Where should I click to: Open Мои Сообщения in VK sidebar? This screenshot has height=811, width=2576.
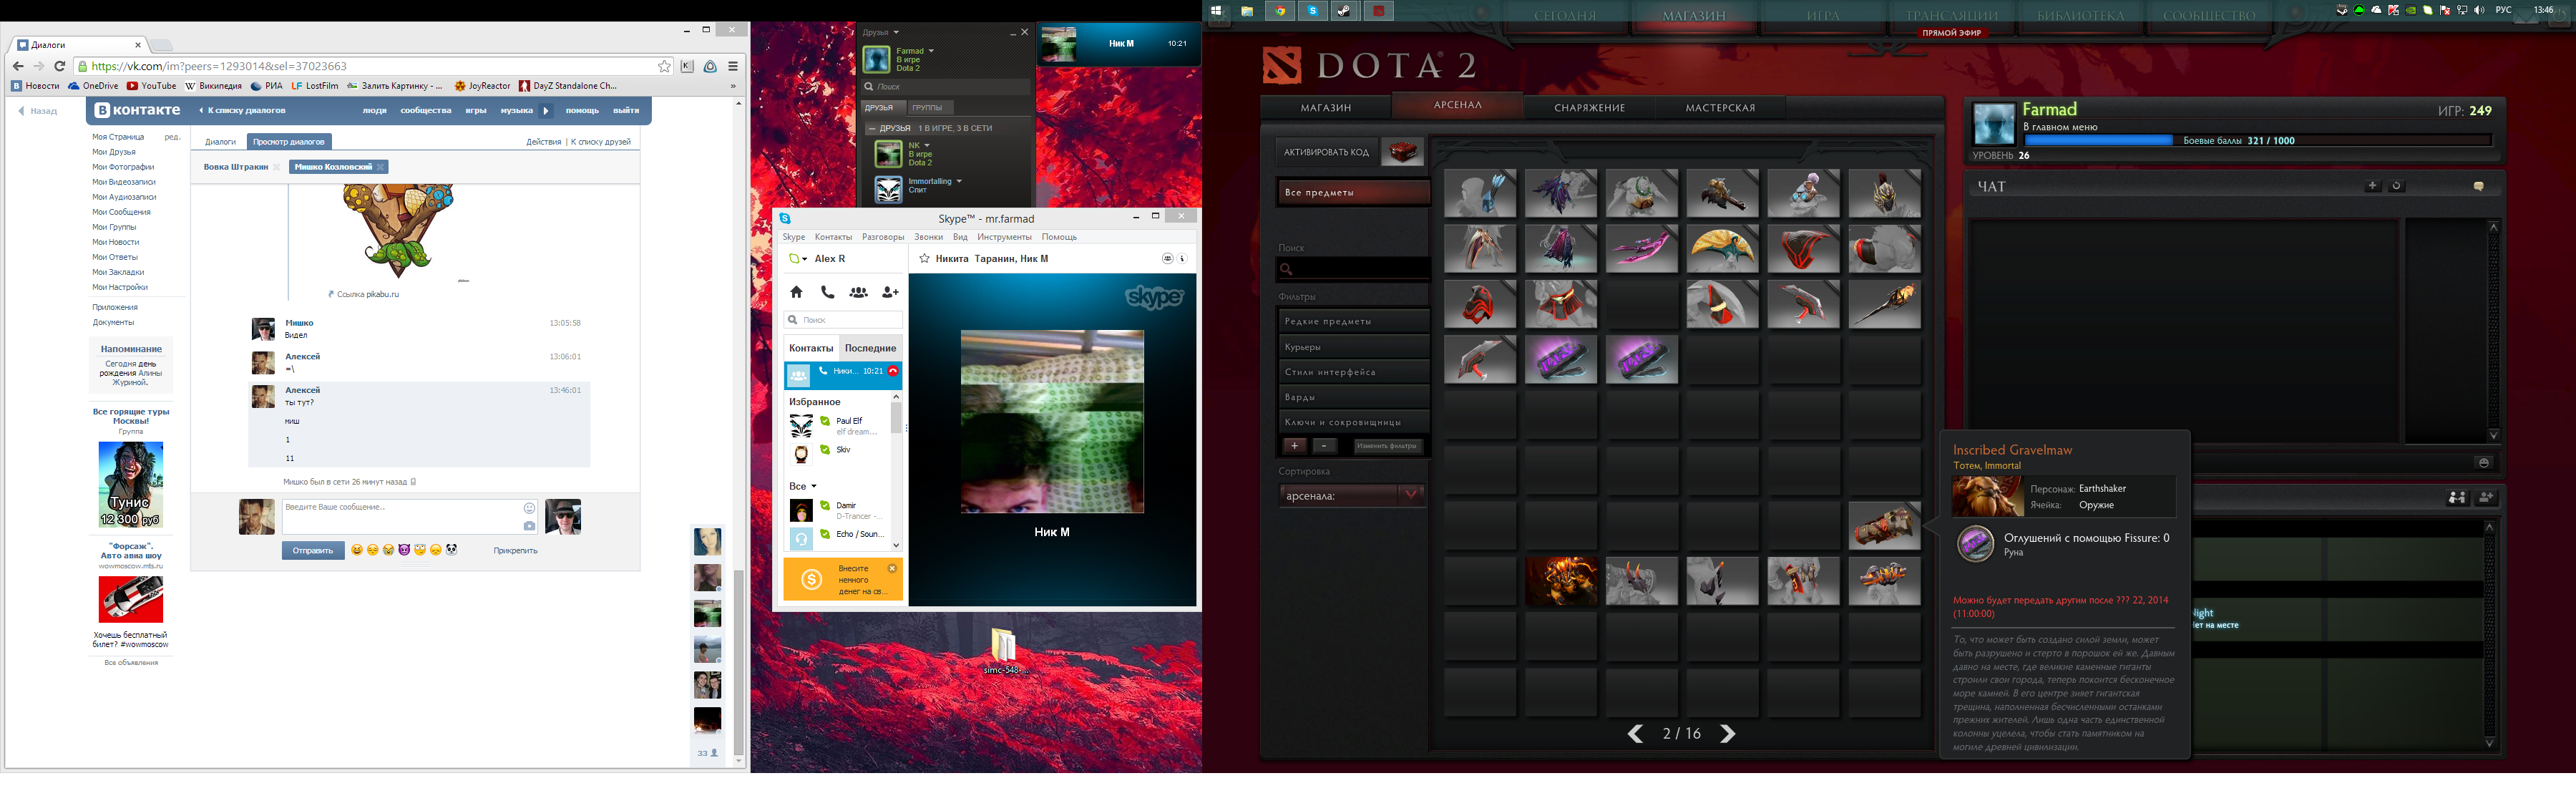coord(121,212)
